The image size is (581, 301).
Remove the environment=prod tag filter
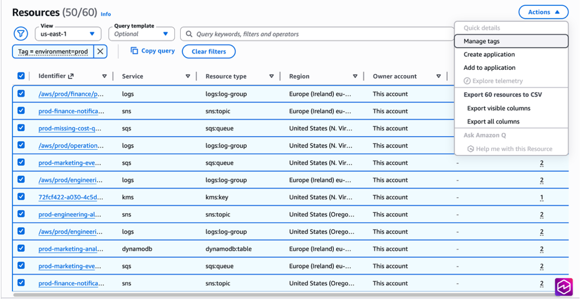pyautogui.click(x=100, y=51)
